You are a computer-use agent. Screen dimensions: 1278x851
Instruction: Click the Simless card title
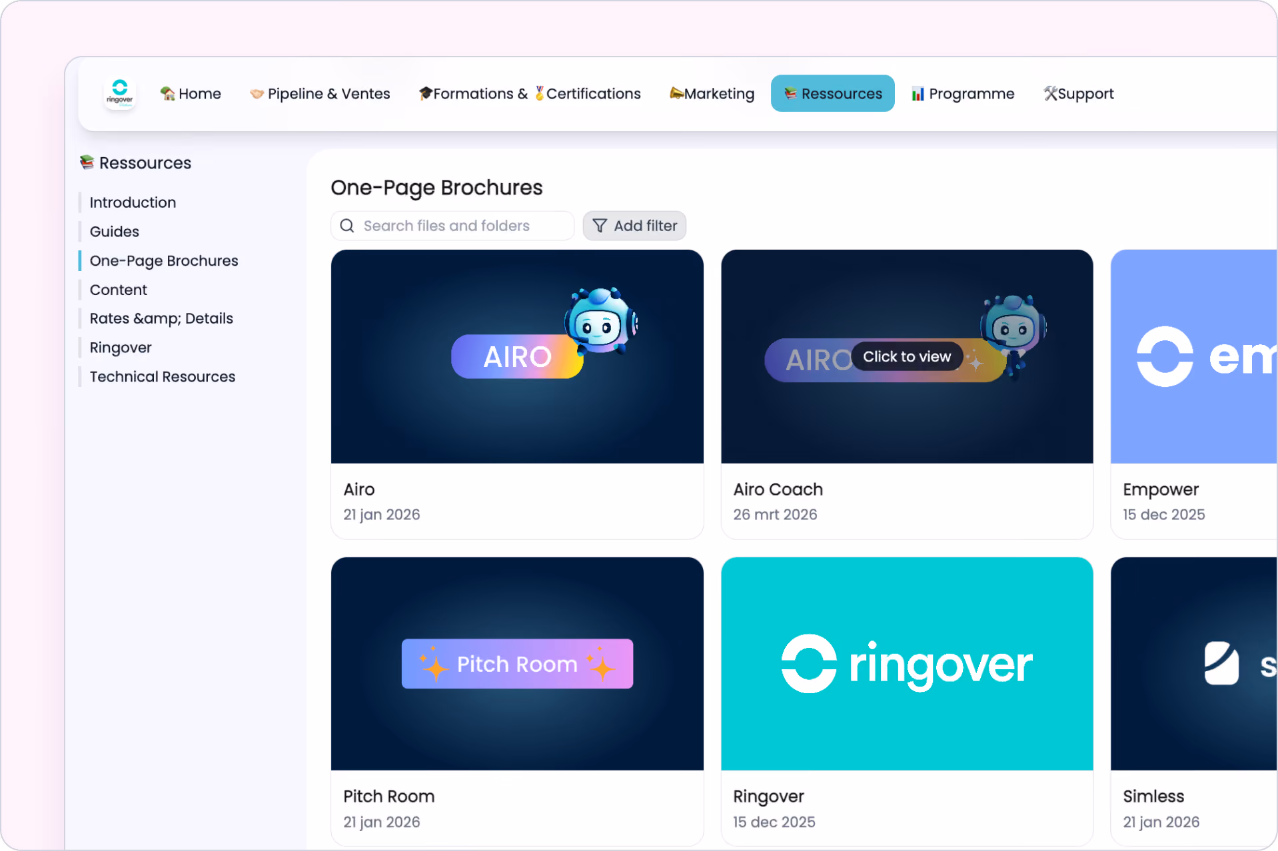point(1154,796)
